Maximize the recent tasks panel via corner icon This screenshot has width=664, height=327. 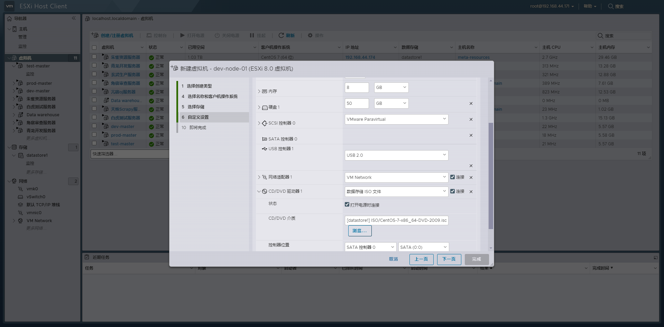click(655, 257)
